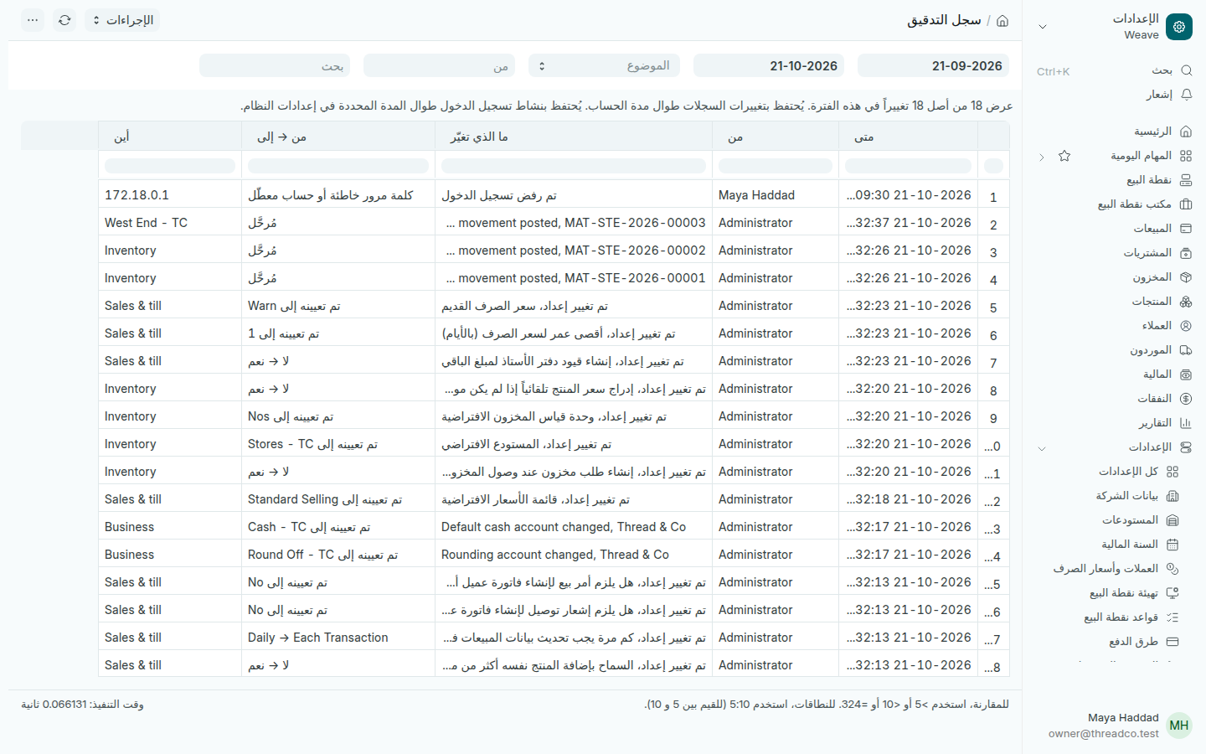Select the العملاء person icon

point(1185,326)
